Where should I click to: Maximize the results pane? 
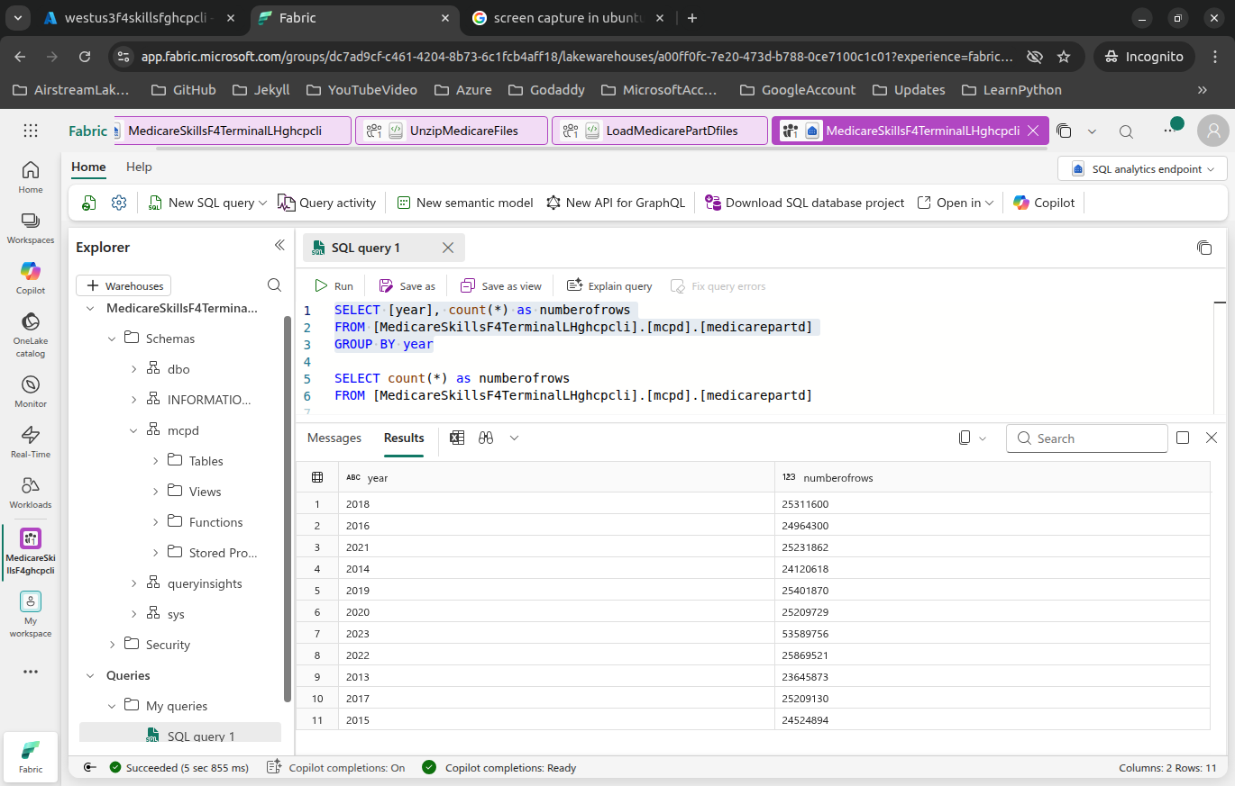[1183, 438]
